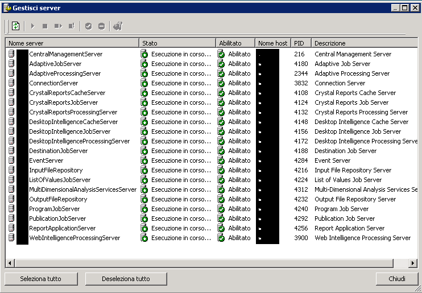Click the enabled icon for InputFileRepository row

pyautogui.click(x=221, y=170)
